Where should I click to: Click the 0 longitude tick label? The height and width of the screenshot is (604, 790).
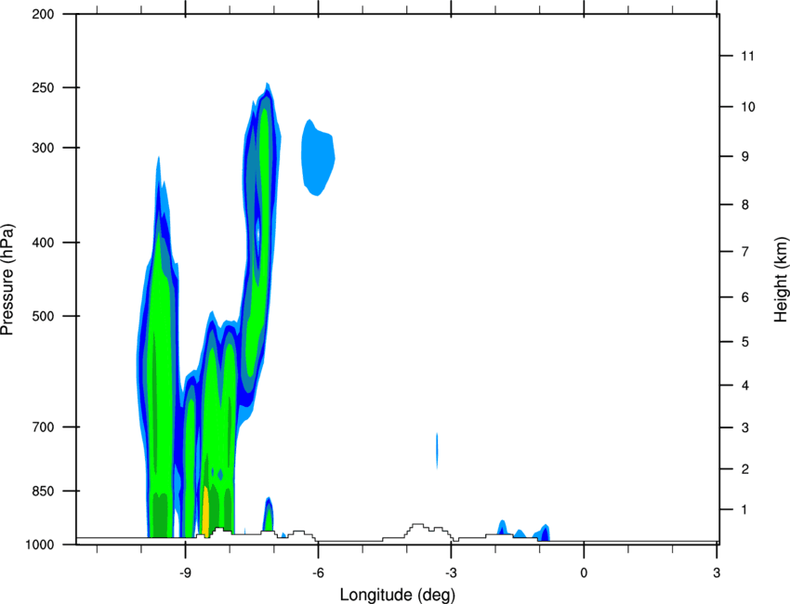[x=584, y=572]
